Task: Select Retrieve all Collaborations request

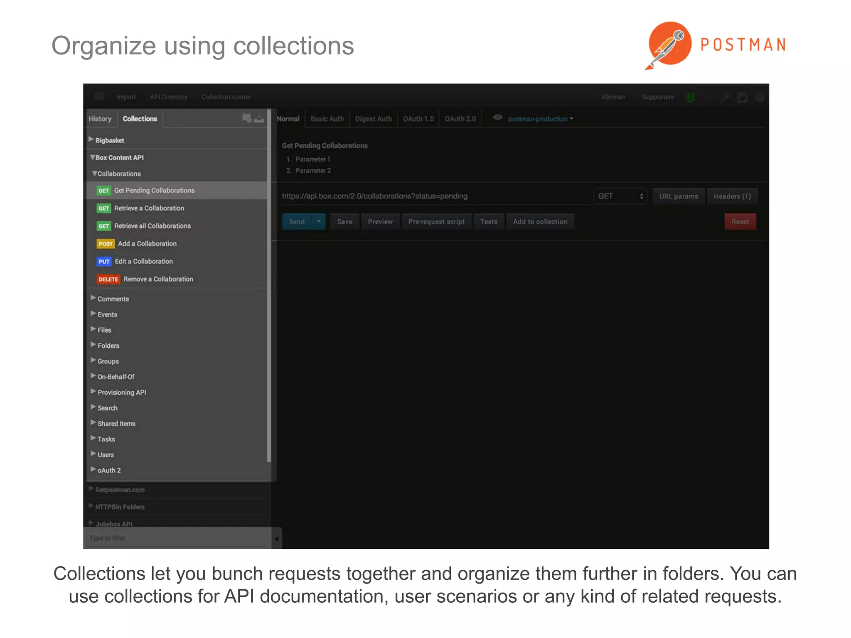Action: pyautogui.click(x=177, y=226)
